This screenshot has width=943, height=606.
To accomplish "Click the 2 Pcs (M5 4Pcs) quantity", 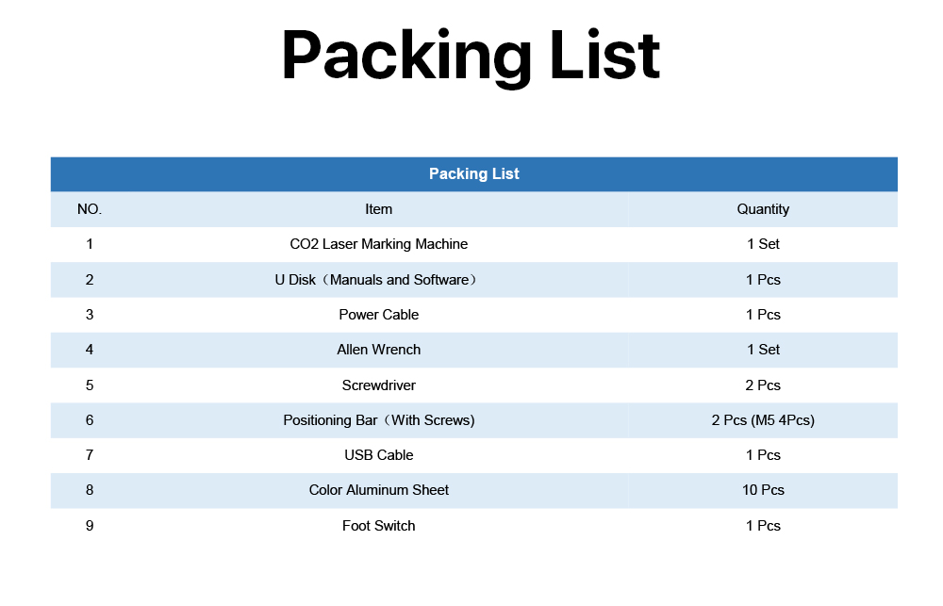I will coord(763,420).
